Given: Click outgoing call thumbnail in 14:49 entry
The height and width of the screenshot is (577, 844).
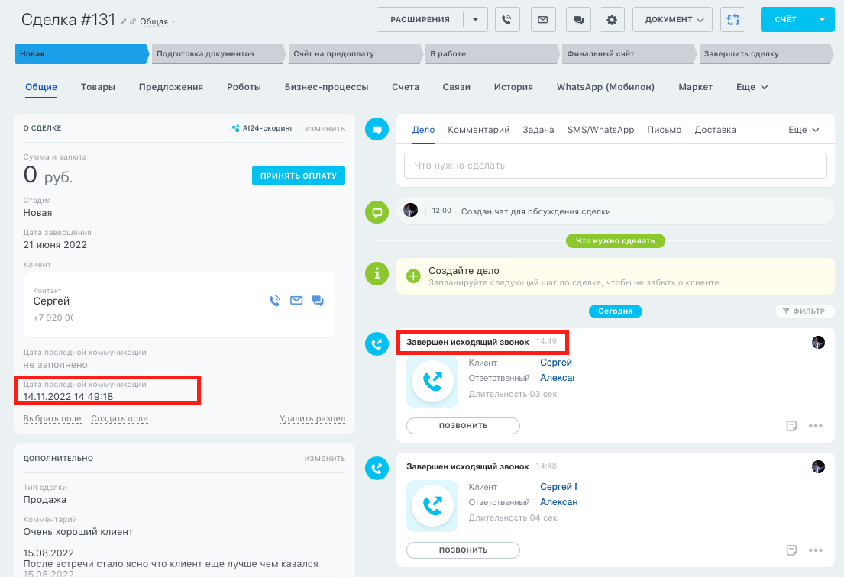Looking at the screenshot, I should click(x=432, y=382).
